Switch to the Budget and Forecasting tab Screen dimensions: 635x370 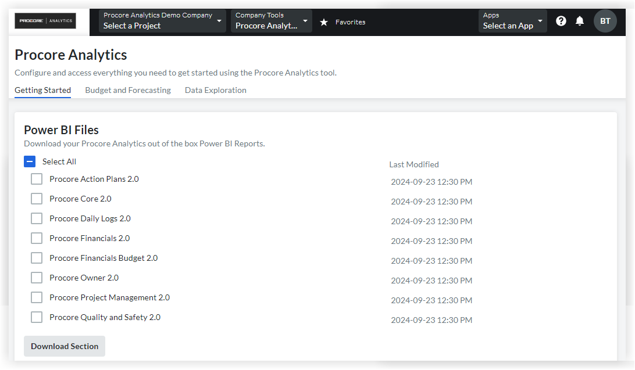point(127,90)
